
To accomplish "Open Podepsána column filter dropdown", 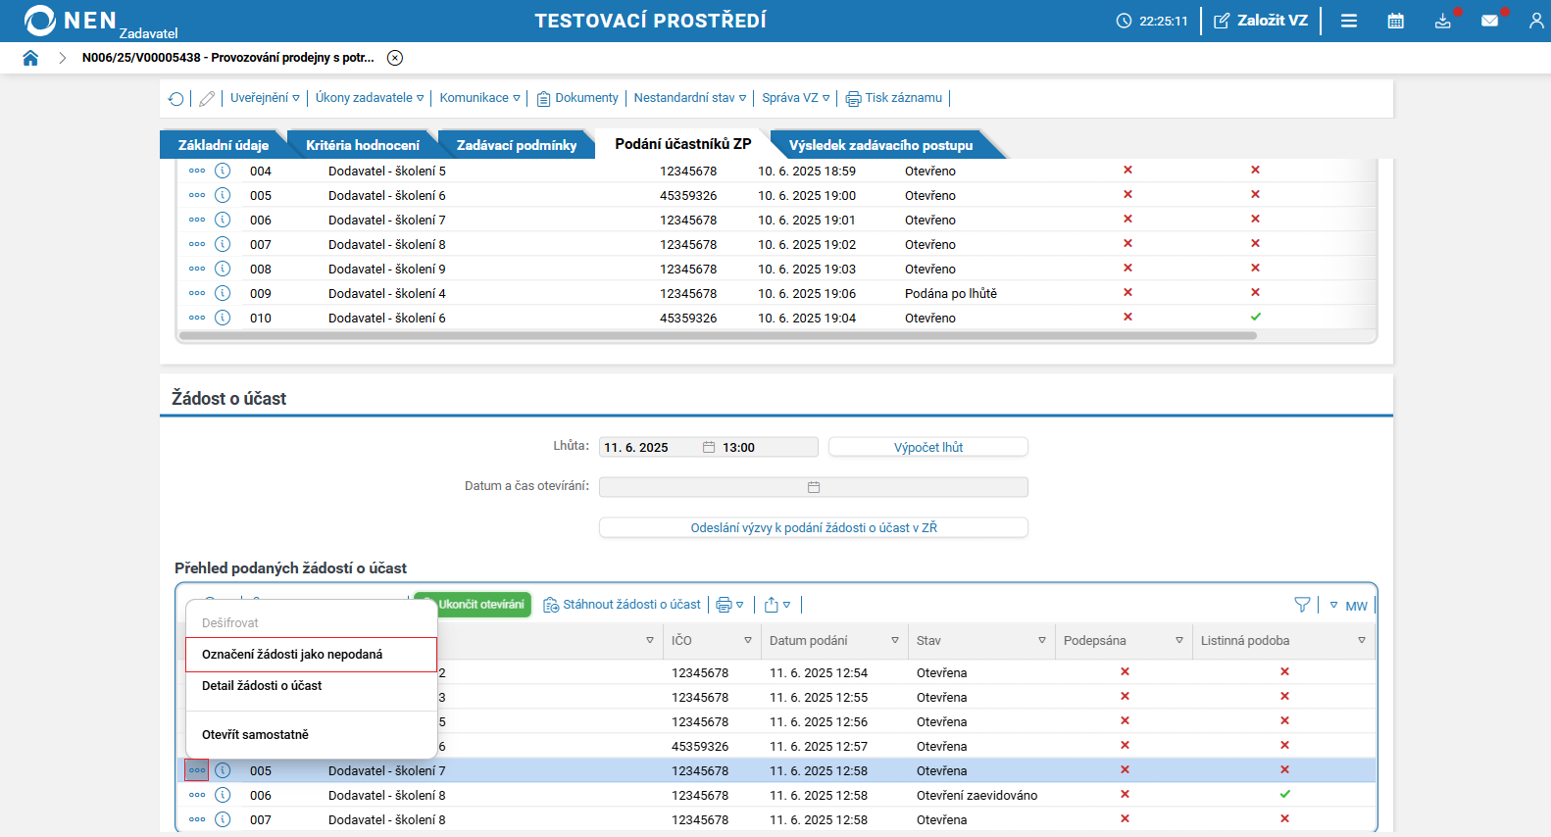I will pos(1179,641).
